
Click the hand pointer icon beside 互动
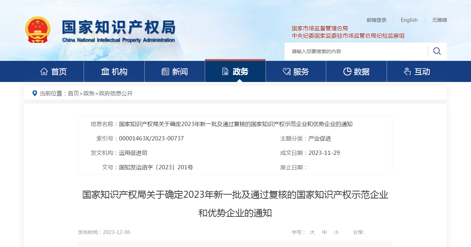[407, 72]
